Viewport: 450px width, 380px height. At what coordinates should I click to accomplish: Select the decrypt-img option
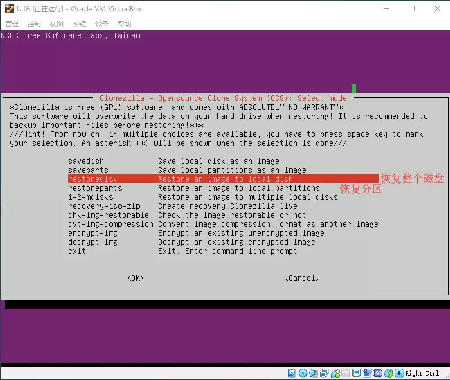(223, 242)
